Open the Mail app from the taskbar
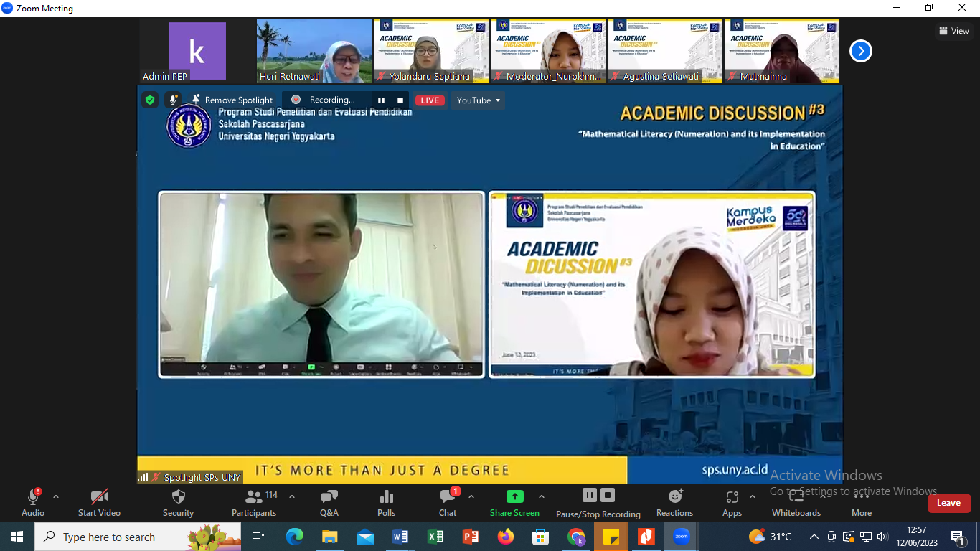Viewport: 980px width, 551px height. pos(365,537)
